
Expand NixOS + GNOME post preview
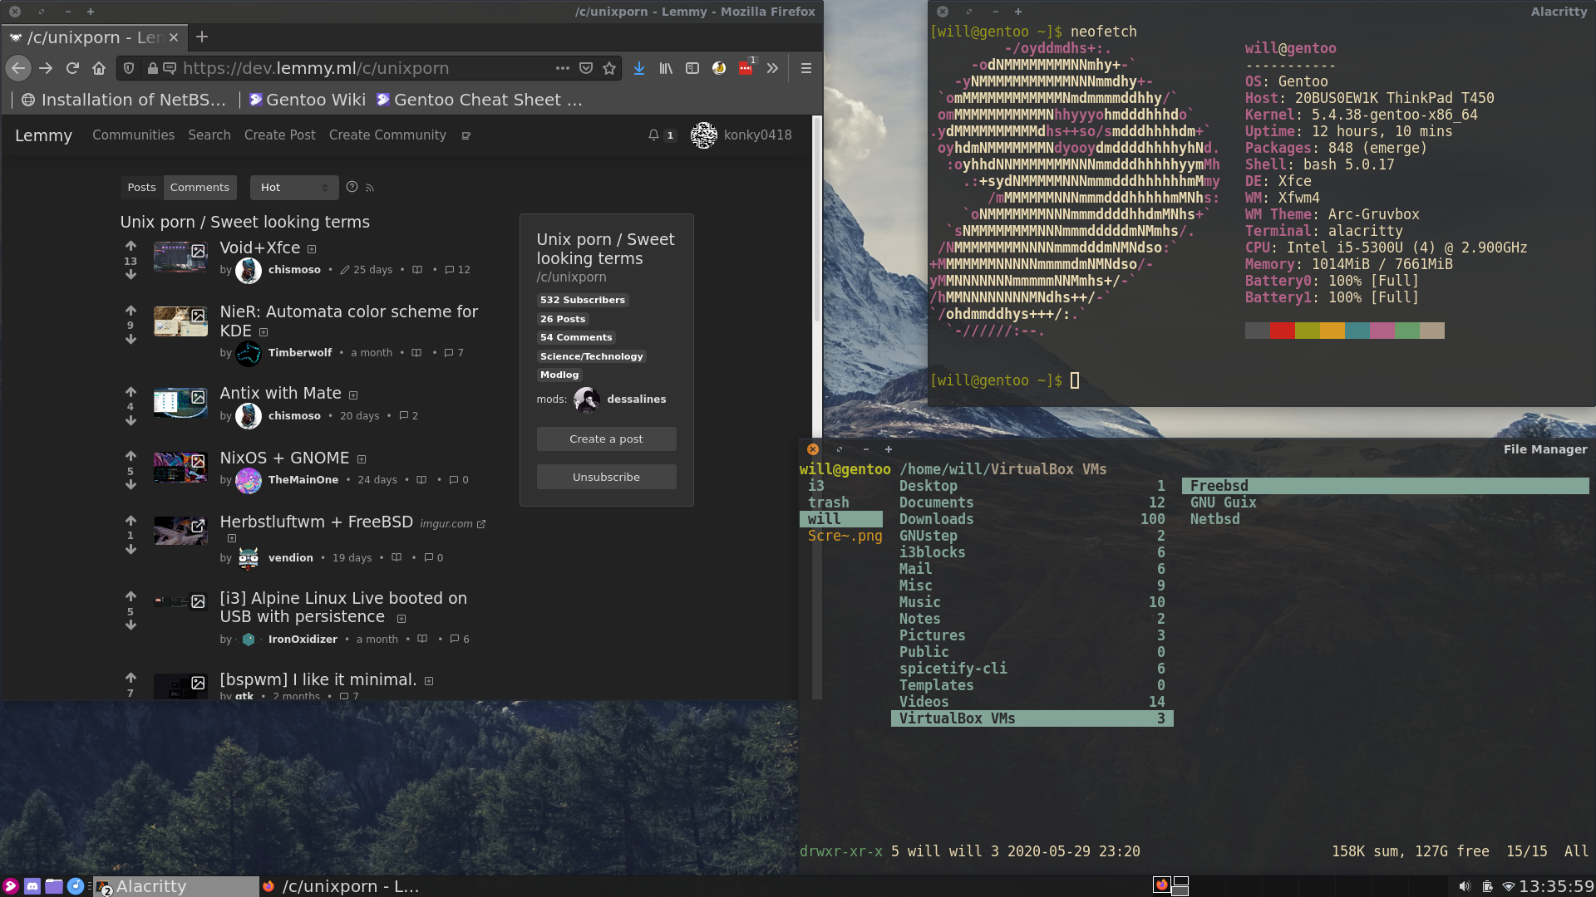coord(362,459)
